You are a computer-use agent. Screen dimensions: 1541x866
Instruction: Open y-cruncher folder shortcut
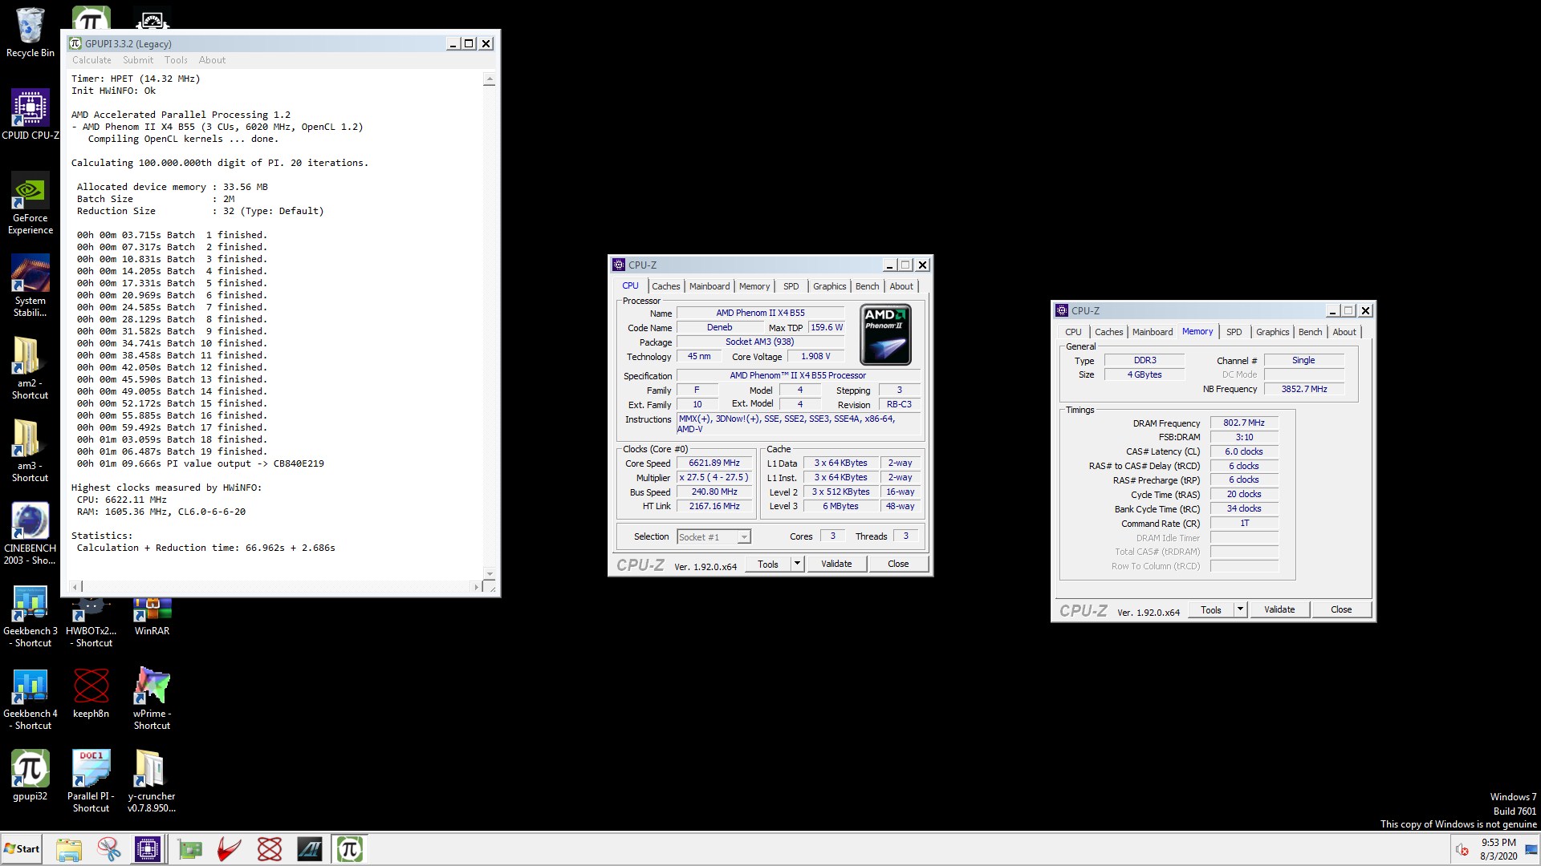tap(152, 781)
